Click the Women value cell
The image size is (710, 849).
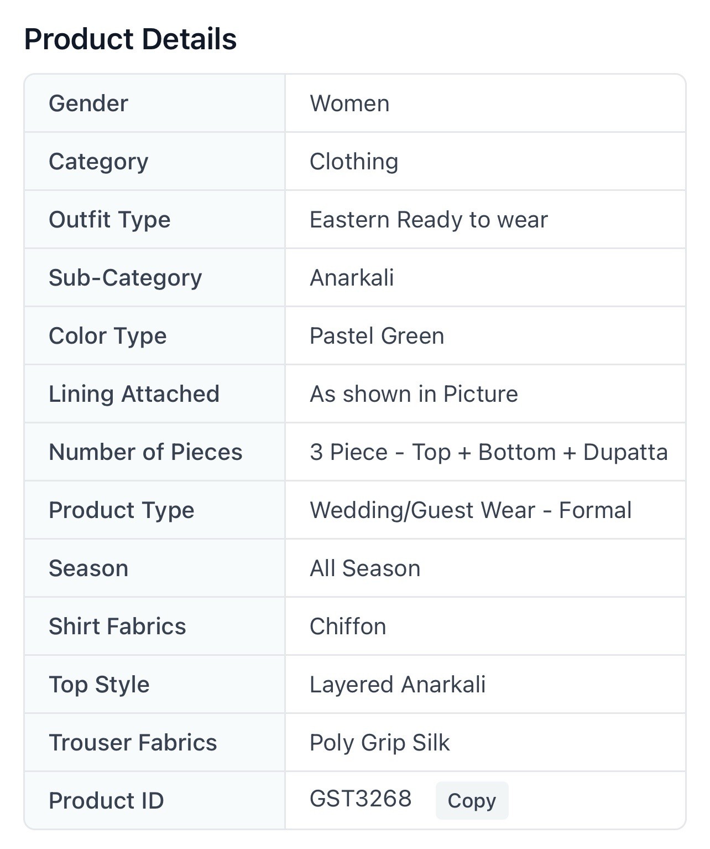tap(349, 103)
